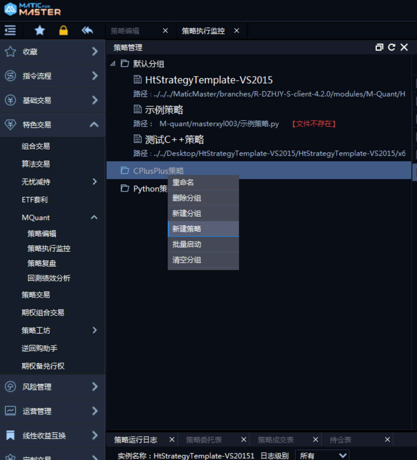Screen dimensions: 417x460
Task: Expand the 无忧减持 submenu arrow
Action: 94,182
